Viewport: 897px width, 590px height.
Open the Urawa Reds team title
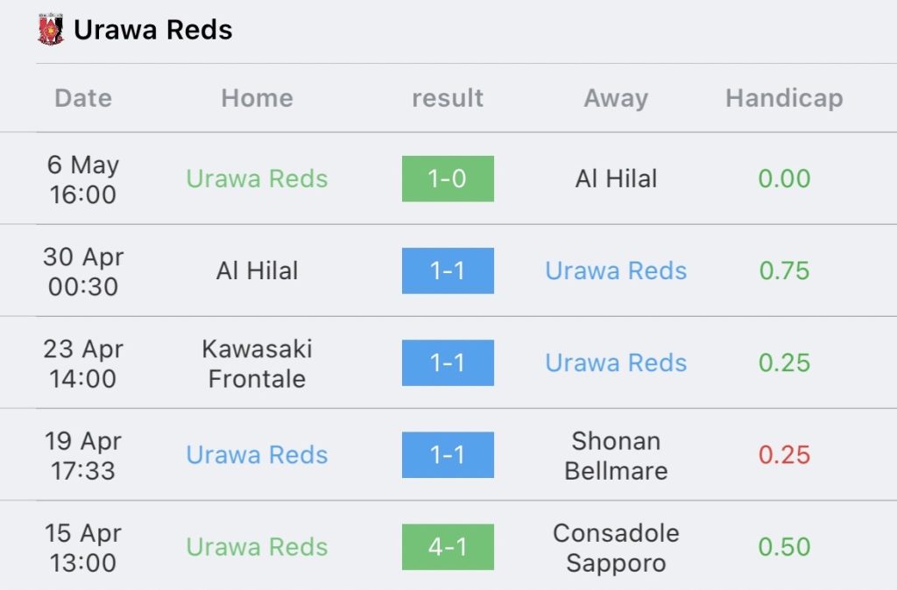coord(152,30)
